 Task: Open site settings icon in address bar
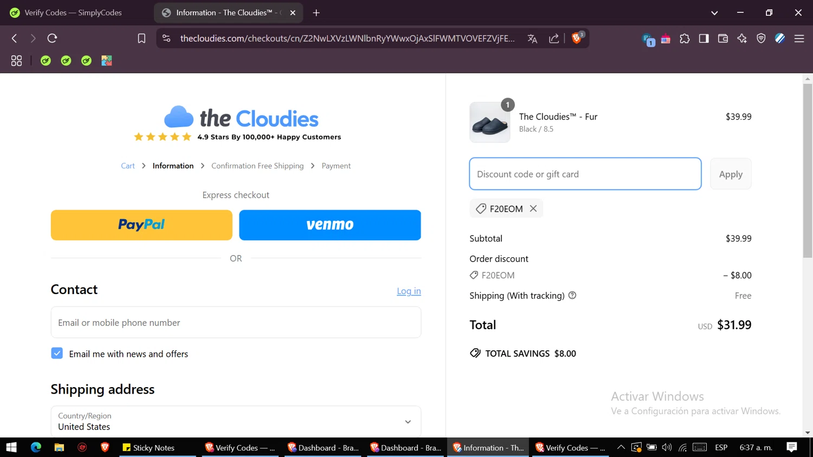tap(166, 38)
